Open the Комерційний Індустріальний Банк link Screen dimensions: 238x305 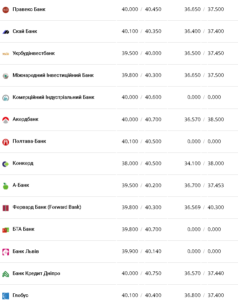53,97
